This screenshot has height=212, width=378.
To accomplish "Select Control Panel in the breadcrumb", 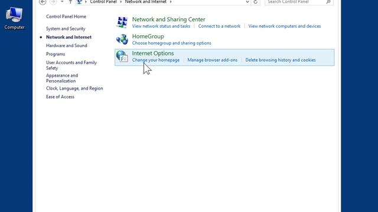I will click(x=103, y=2).
